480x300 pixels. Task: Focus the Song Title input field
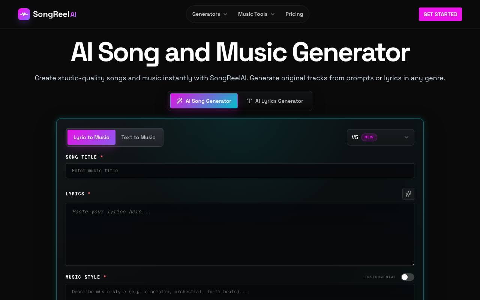point(240,171)
